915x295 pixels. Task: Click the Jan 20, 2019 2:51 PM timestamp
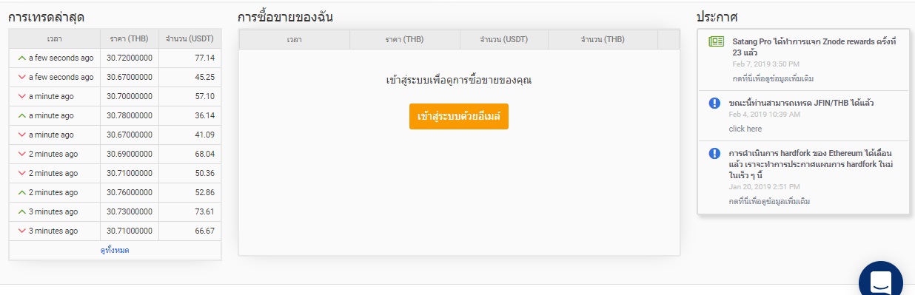764,187
